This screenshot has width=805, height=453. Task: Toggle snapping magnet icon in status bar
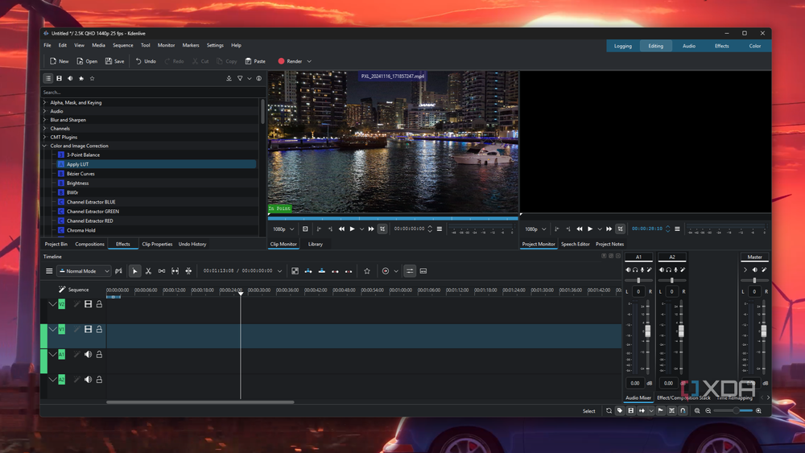click(683, 410)
